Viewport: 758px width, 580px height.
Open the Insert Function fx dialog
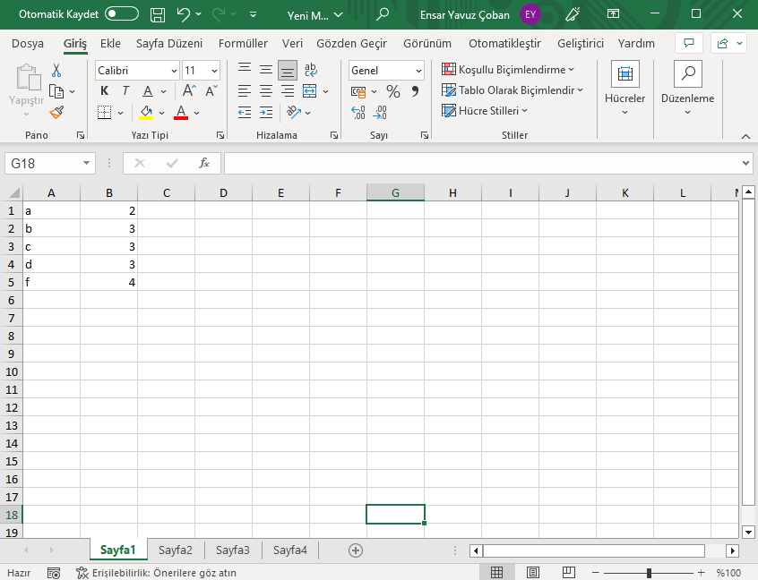click(204, 163)
